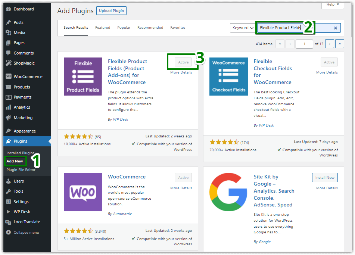Click the Plugins plug icon
The height and width of the screenshot is (255, 355).
pos(8,142)
